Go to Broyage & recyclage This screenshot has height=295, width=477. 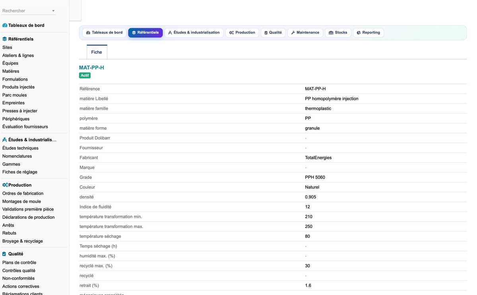[23, 241]
